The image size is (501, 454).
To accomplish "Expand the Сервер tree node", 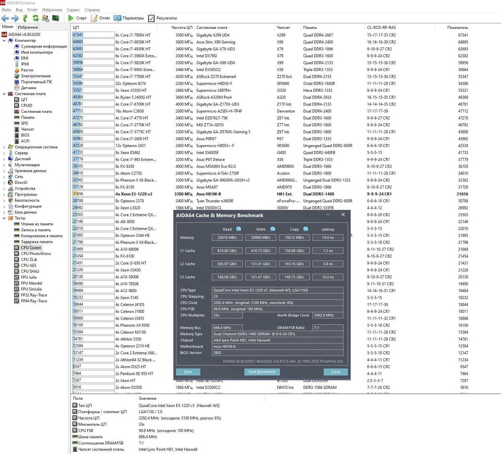I will [4, 153].
